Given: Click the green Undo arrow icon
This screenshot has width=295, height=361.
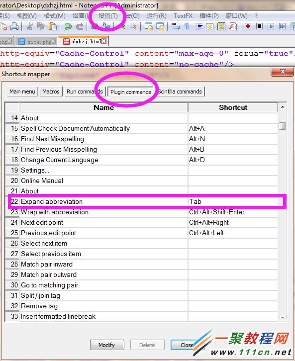Looking at the screenshot, I should (x=68, y=26).
